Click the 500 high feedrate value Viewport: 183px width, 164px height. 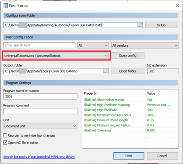(150, 110)
